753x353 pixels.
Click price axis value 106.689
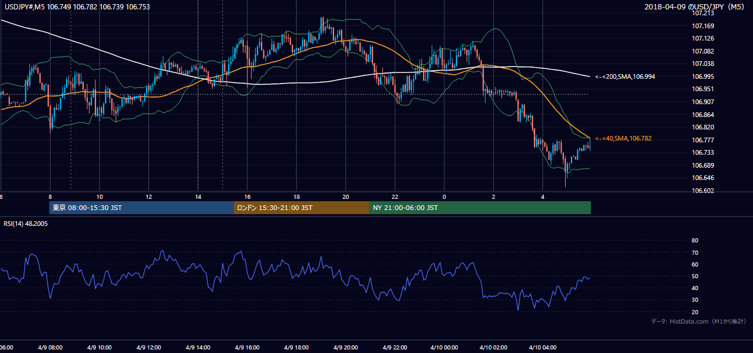tap(704, 165)
